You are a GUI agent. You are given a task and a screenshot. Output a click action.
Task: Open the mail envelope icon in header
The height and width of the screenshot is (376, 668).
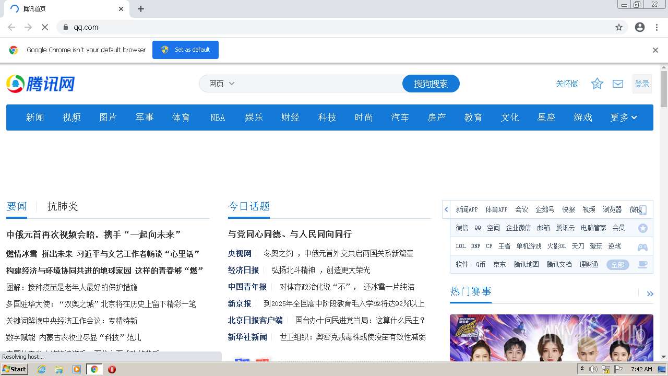pos(618,84)
